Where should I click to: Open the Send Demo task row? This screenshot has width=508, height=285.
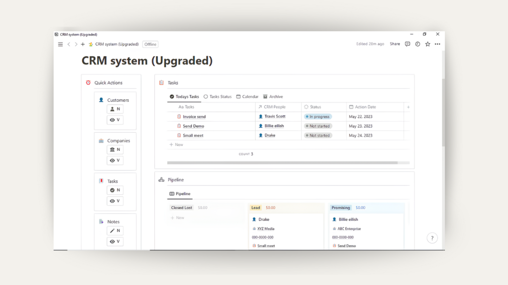coord(194,126)
